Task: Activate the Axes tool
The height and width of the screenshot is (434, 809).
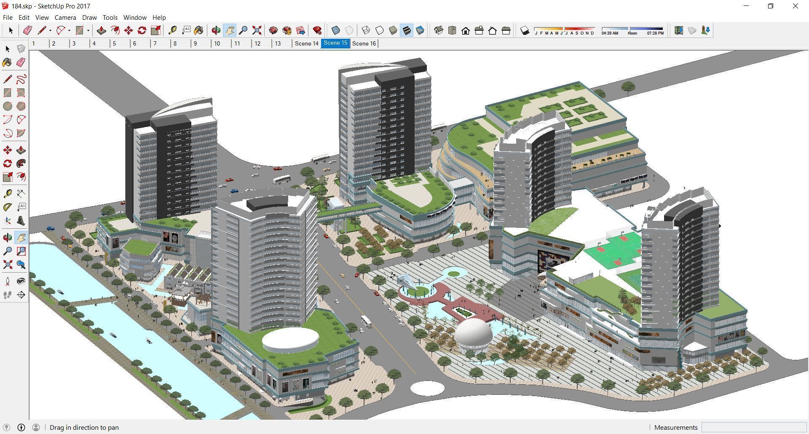Action: click(8, 221)
